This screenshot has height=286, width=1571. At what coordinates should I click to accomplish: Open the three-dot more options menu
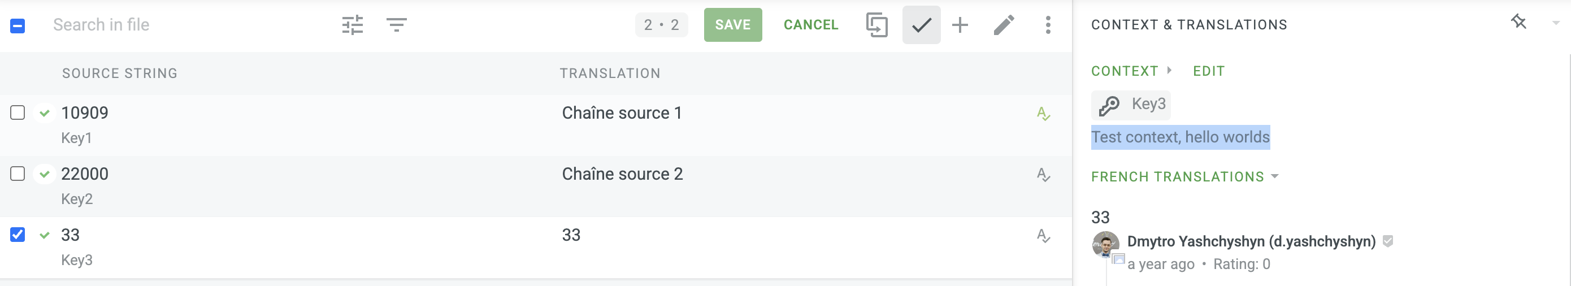[1048, 25]
